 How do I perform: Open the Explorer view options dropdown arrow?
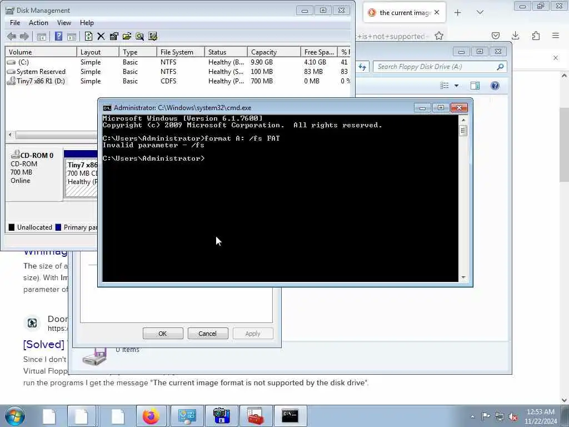coord(457,86)
